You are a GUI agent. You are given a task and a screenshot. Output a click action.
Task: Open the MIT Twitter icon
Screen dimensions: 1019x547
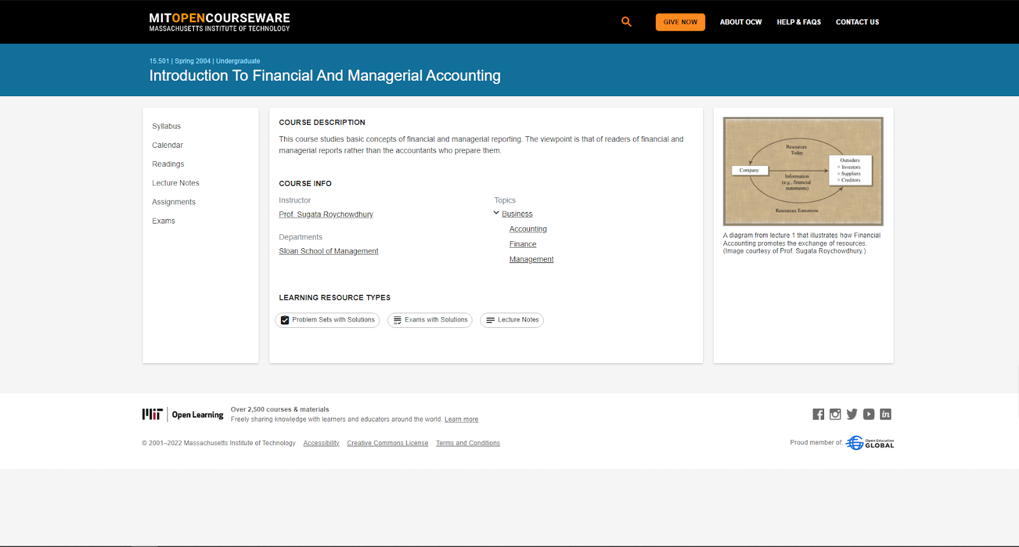(x=852, y=415)
